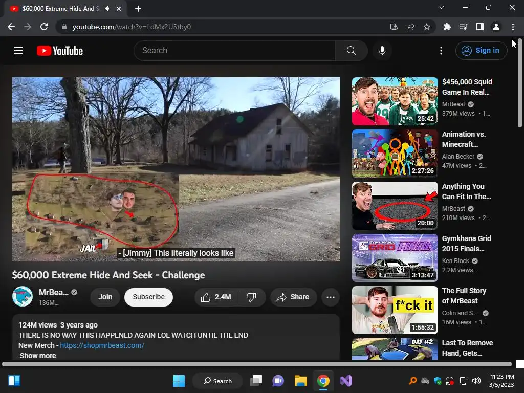Focus the YouTube Search input field
The width and height of the screenshot is (524, 393).
pyautogui.click(x=235, y=51)
